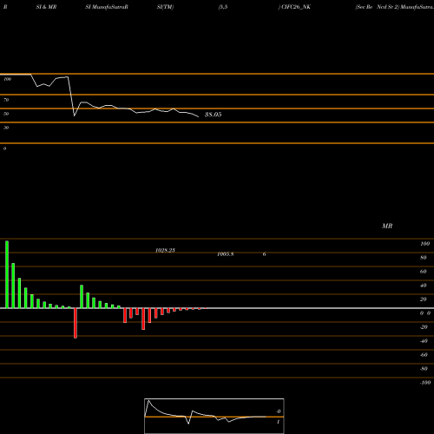The image size is (434, 434).
Task: Click the tallest green bar at the chart start
Action: click(7, 274)
